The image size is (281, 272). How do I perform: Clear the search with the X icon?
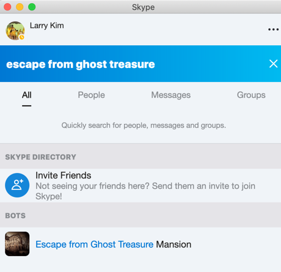273,64
